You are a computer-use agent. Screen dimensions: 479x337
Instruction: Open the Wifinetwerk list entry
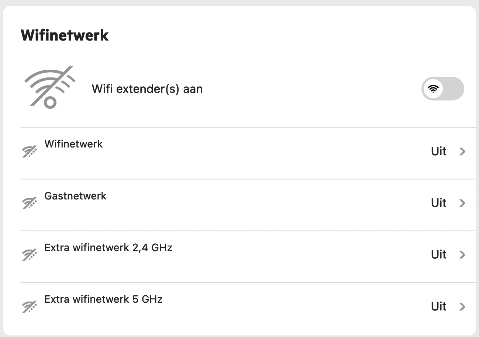73,144
